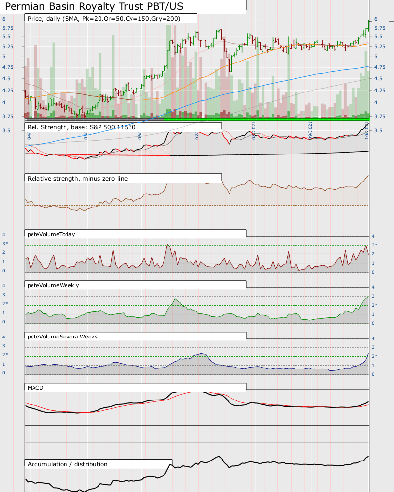Click 2* on right peteVolumeWeekly axis
Screen dimensions: 394x492
pyautogui.click(x=375, y=305)
